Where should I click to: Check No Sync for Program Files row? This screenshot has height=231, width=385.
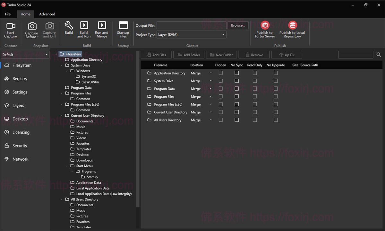[236, 96]
